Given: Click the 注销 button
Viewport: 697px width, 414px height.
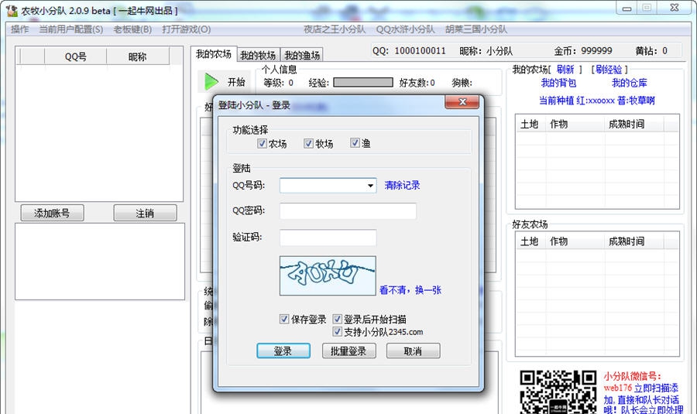Looking at the screenshot, I should [x=145, y=214].
